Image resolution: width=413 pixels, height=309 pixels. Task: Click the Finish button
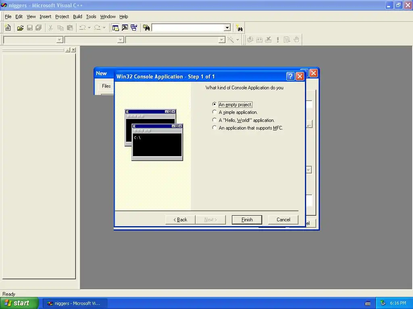click(247, 220)
